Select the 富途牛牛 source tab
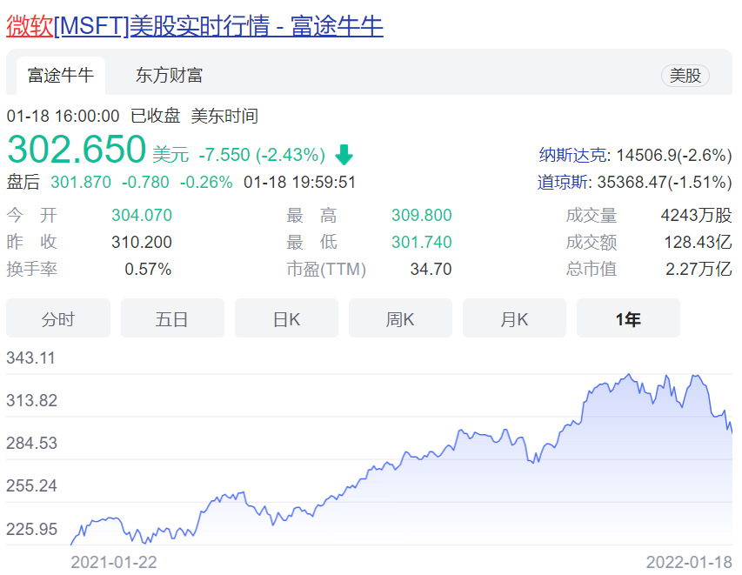This screenshot has height=575, width=742. (x=61, y=76)
